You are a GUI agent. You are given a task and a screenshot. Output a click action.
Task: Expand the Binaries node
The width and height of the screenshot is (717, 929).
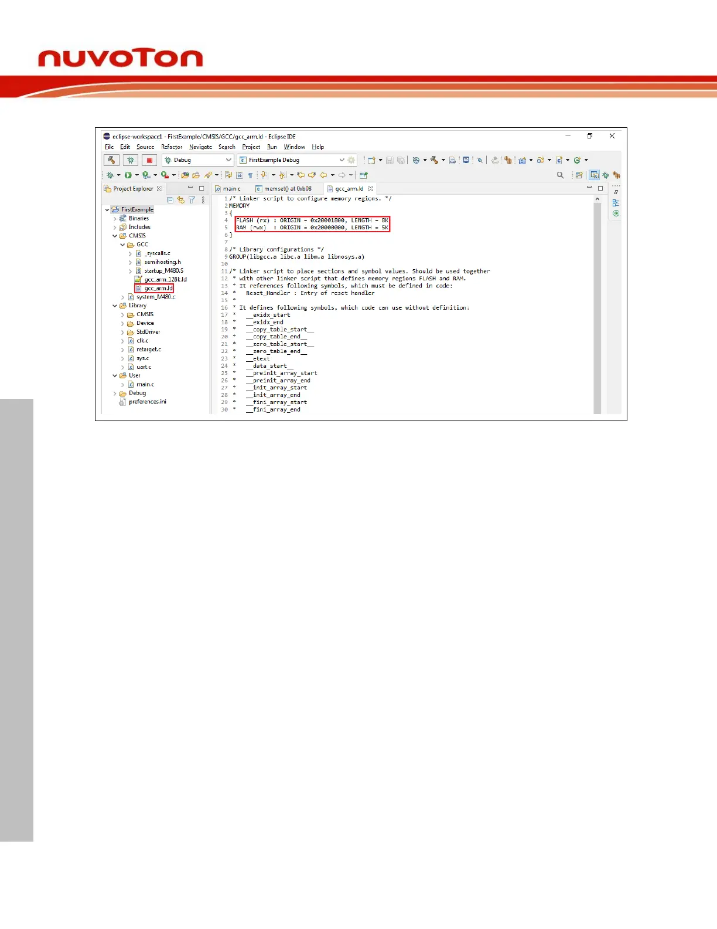115,218
